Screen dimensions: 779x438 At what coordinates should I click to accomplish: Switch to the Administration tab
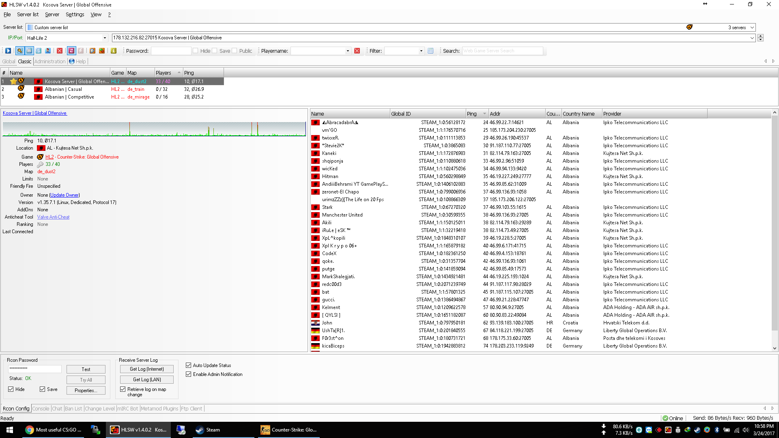[x=50, y=61]
